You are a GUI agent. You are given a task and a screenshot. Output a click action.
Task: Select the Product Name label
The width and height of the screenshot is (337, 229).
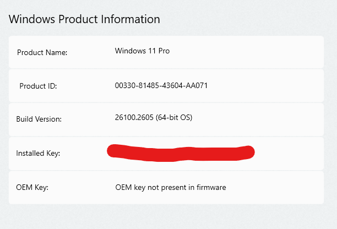tap(42, 52)
